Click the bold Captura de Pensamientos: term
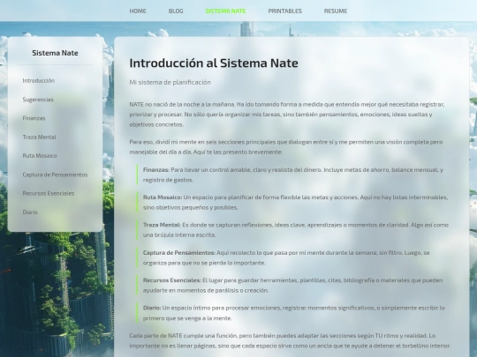477x357 pixels. coord(179,252)
